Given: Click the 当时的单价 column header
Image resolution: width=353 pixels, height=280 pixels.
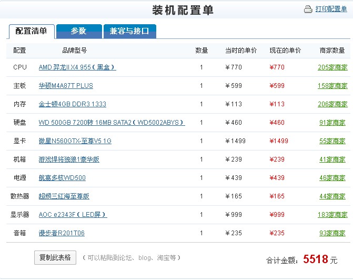Looking at the screenshot, I should pyautogui.click(x=241, y=50).
